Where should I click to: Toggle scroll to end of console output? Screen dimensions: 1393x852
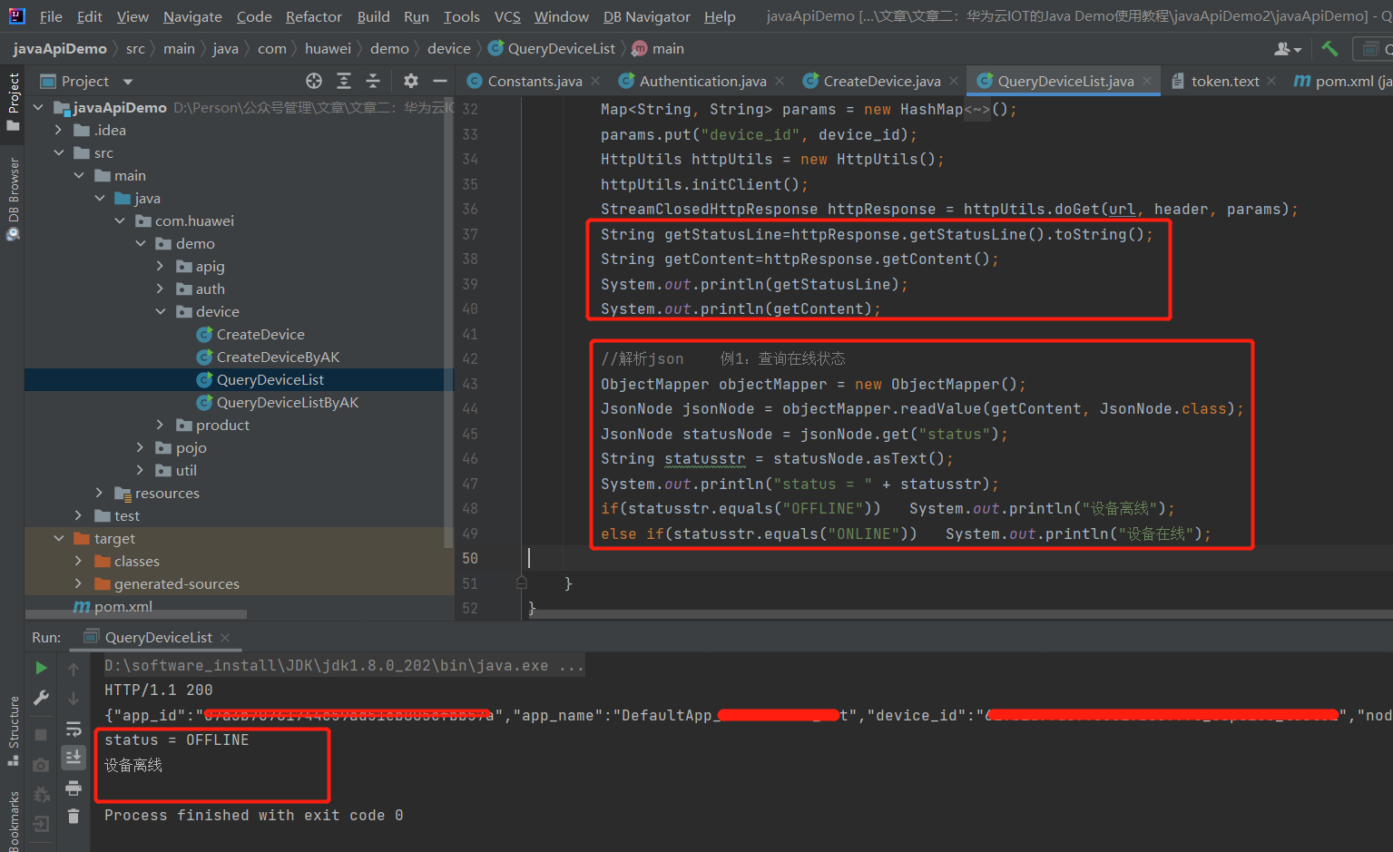click(x=74, y=758)
